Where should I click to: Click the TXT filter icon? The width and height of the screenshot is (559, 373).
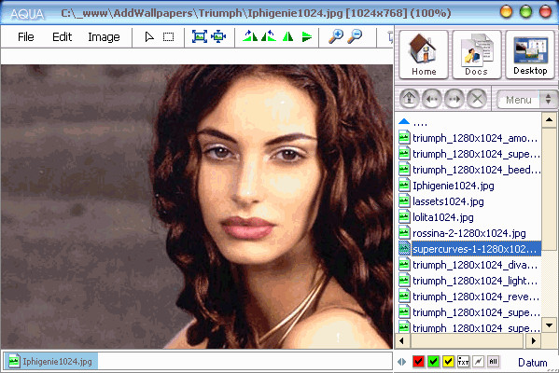coord(463,362)
